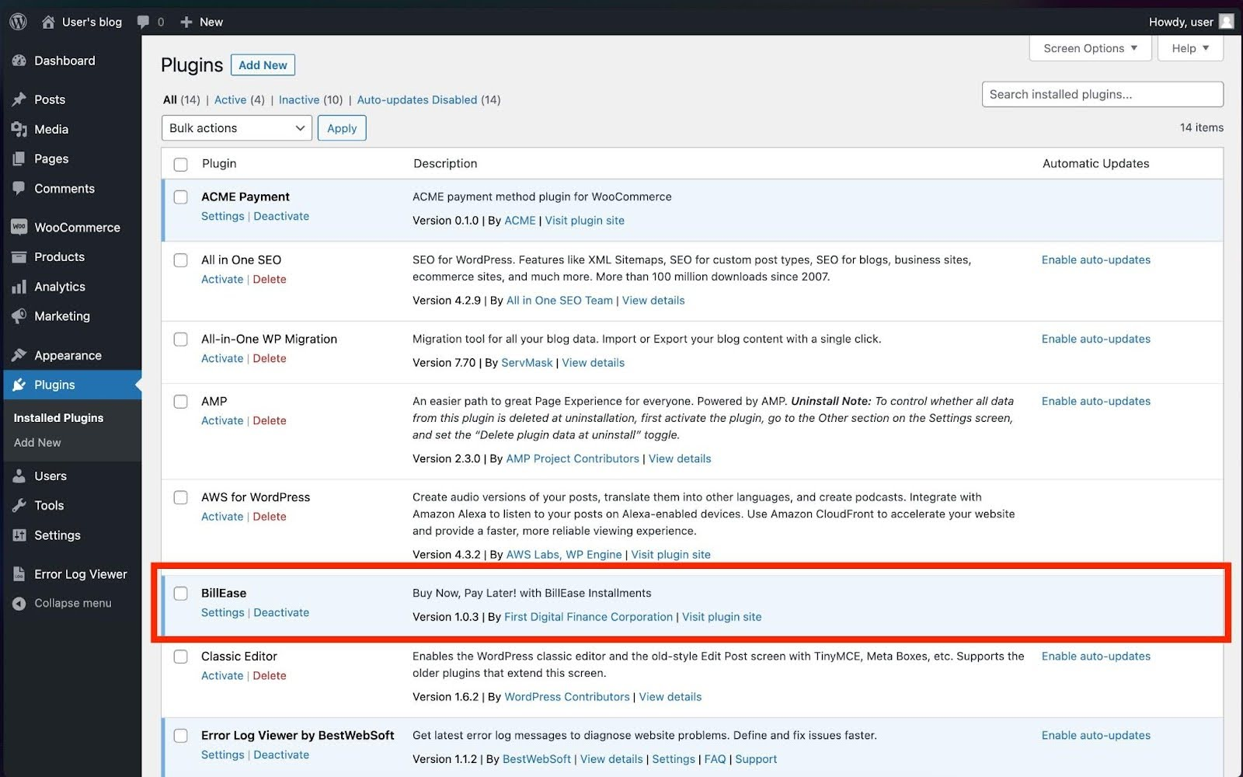
Task: Check the Classic Editor checkbox
Action: pos(181,657)
